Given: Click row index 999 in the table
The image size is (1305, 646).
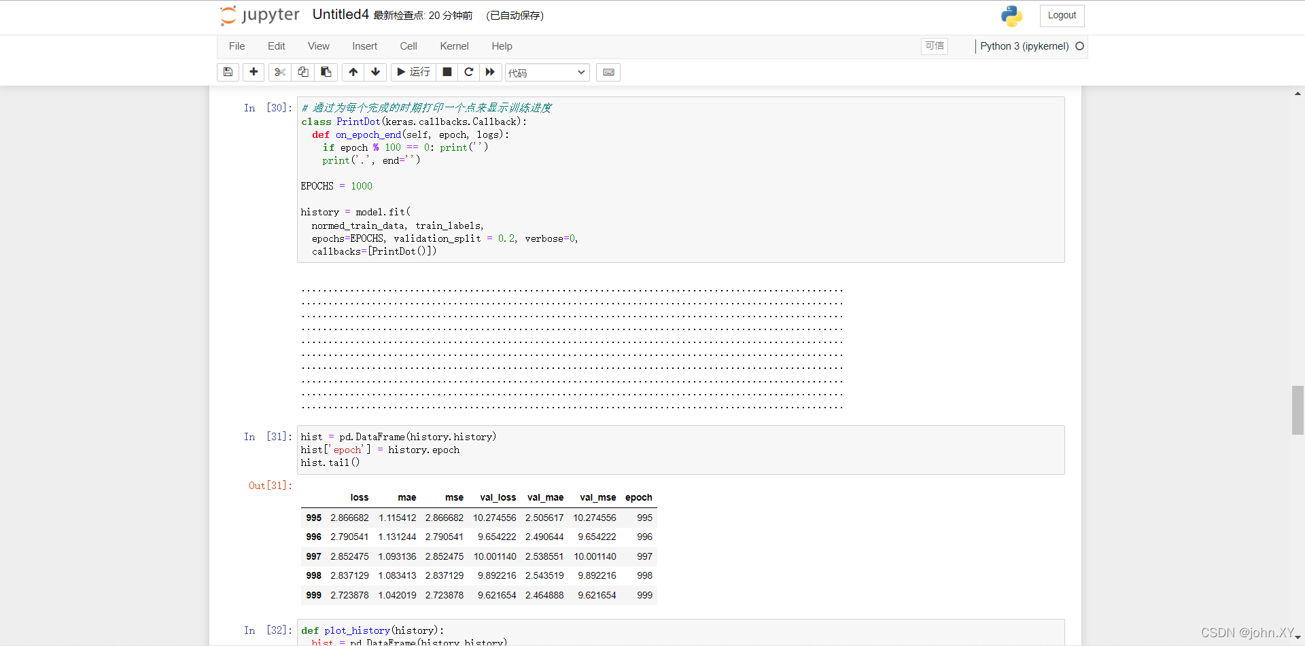Looking at the screenshot, I should coord(313,595).
